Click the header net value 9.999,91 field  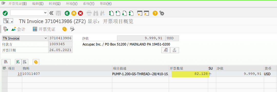pyautogui.click(x=141, y=38)
